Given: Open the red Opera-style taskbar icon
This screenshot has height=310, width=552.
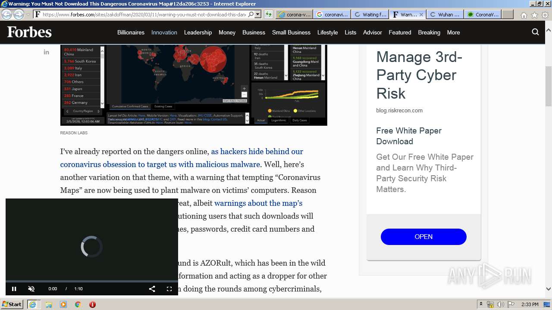Looking at the screenshot, I should tap(92, 304).
